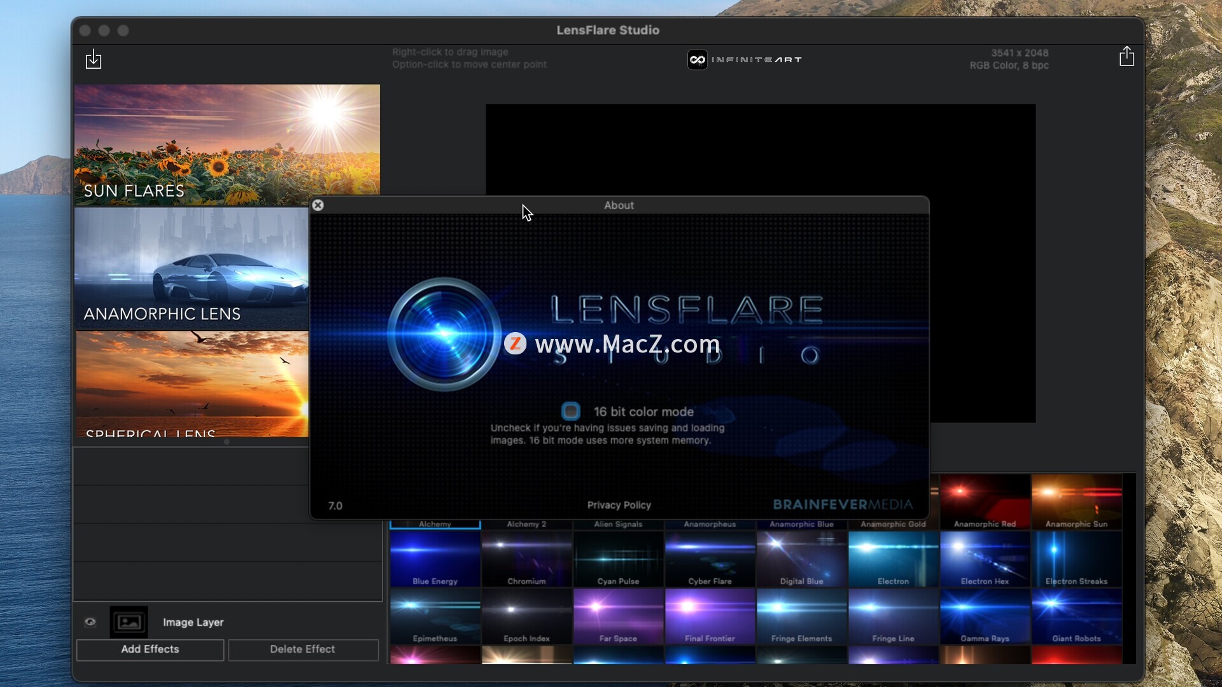
Task: Select the Cyan Pulse flare preset
Action: tap(619, 559)
